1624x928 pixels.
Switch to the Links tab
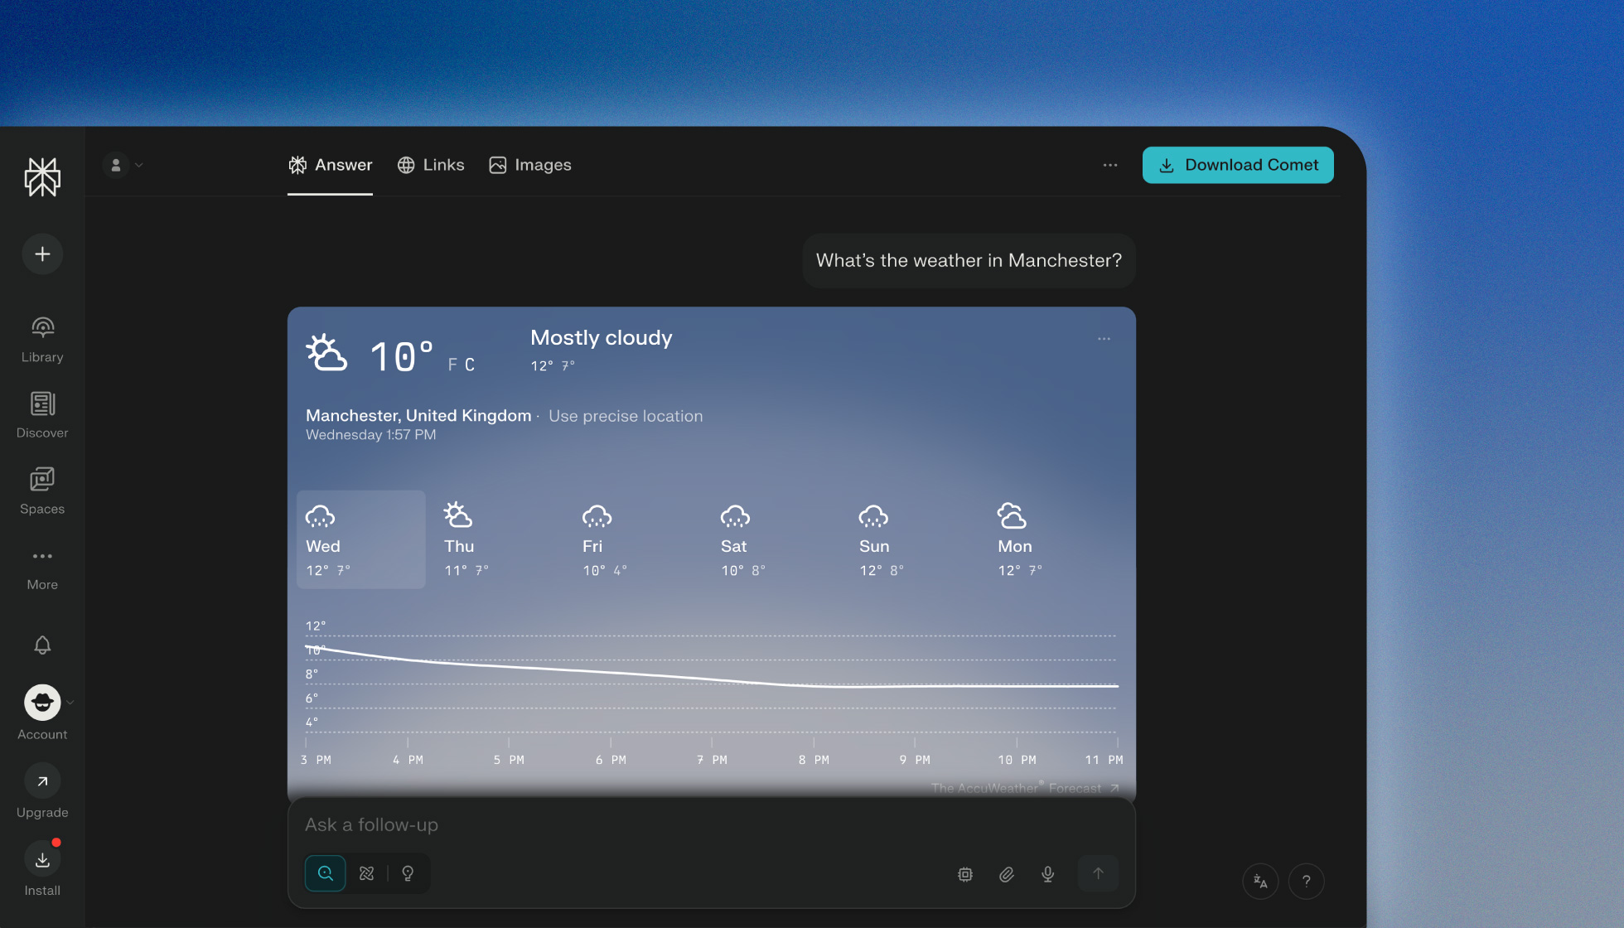[431, 165]
